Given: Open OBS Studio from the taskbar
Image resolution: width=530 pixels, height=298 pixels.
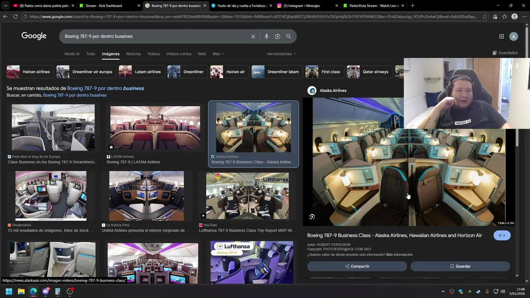Looking at the screenshot, I should pyautogui.click(x=70, y=291).
